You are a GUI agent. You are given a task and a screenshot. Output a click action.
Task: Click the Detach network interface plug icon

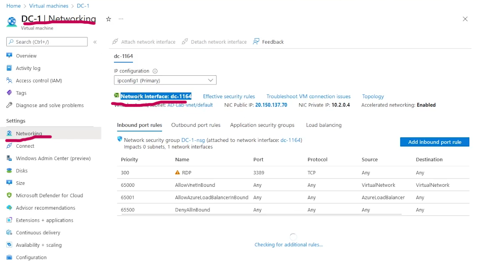[x=185, y=42]
